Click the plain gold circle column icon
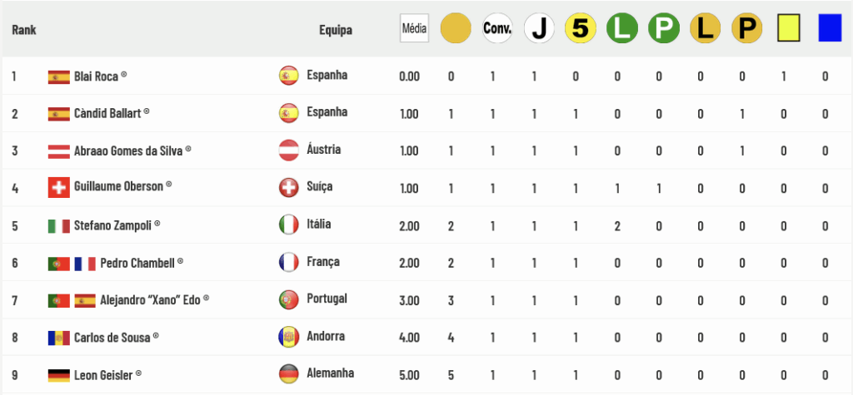This screenshot has width=853, height=395. pos(456,28)
